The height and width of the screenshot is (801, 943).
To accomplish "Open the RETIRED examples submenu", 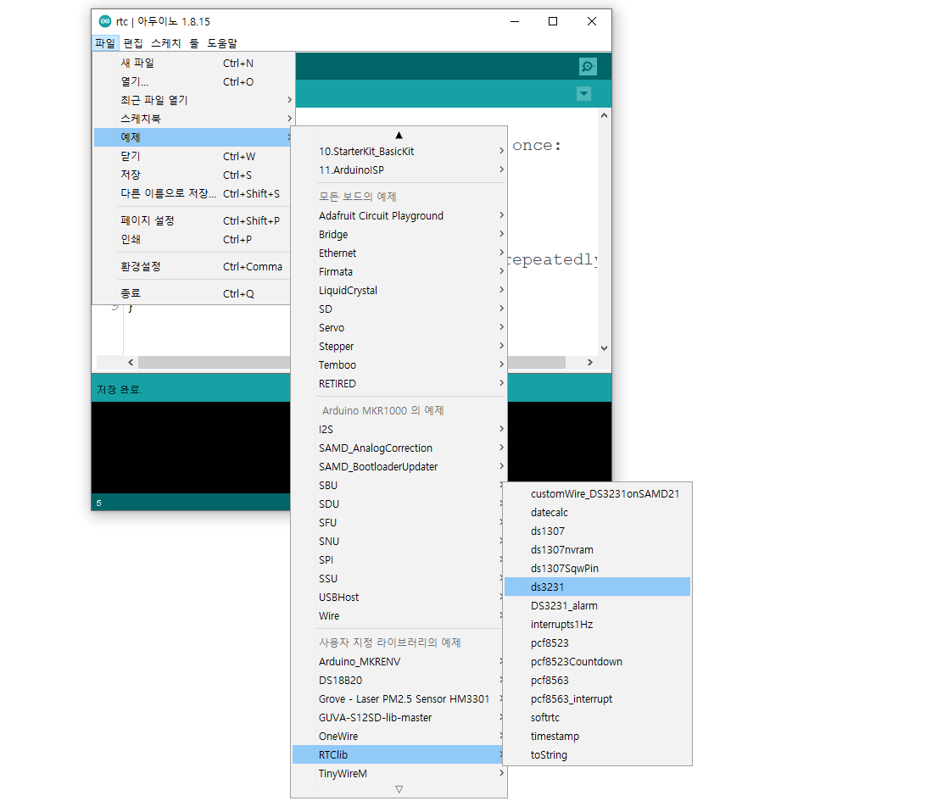I will pyautogui.click(x=399, y=383).
